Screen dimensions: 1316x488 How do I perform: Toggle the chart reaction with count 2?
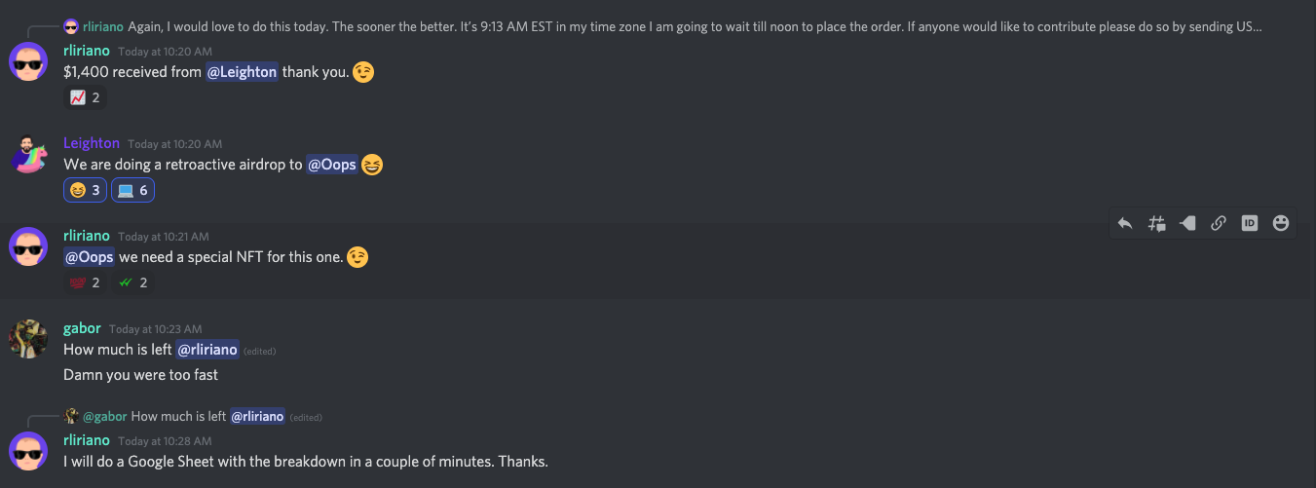85,97
